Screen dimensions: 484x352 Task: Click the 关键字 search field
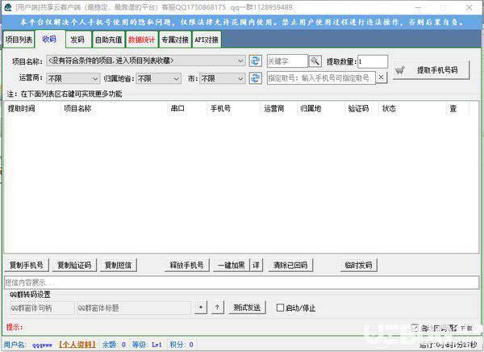pos(287,61)
